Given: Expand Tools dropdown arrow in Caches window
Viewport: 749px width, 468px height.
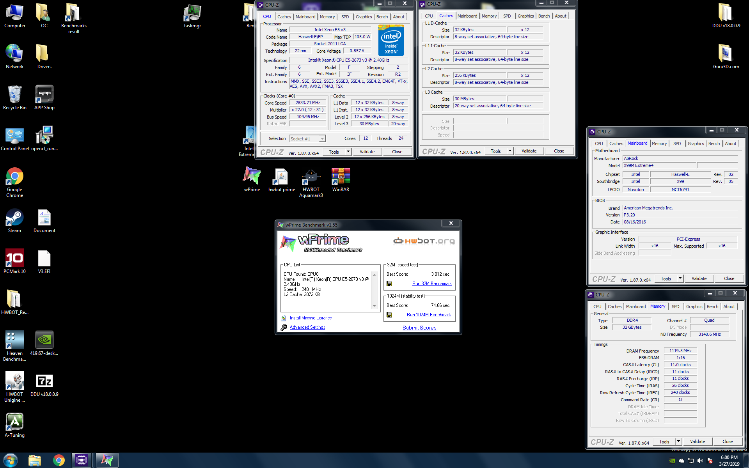Looking at the screenshot, I should tap(510, 151).
